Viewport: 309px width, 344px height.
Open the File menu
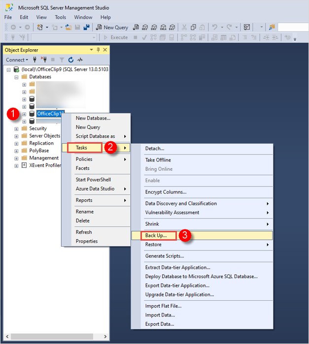pyautogui.click(x=8, y=17)
